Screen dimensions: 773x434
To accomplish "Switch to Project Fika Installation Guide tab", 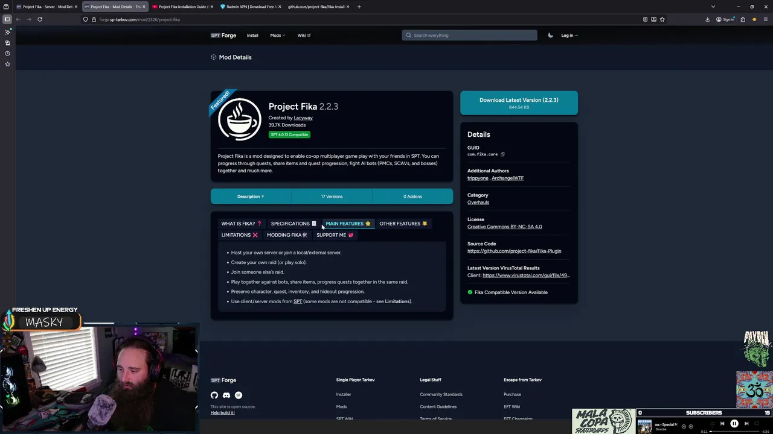I will 184,7.
